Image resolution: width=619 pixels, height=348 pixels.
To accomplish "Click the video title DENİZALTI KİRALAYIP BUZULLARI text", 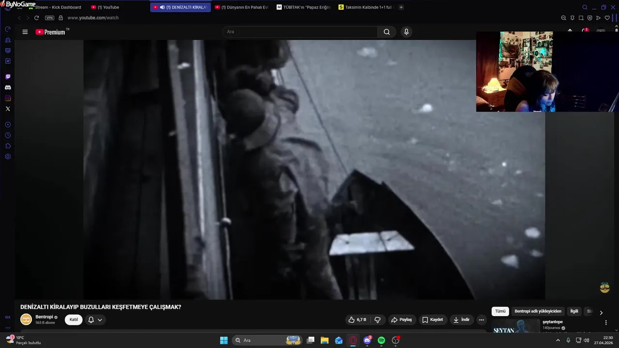I will (101, 307).
